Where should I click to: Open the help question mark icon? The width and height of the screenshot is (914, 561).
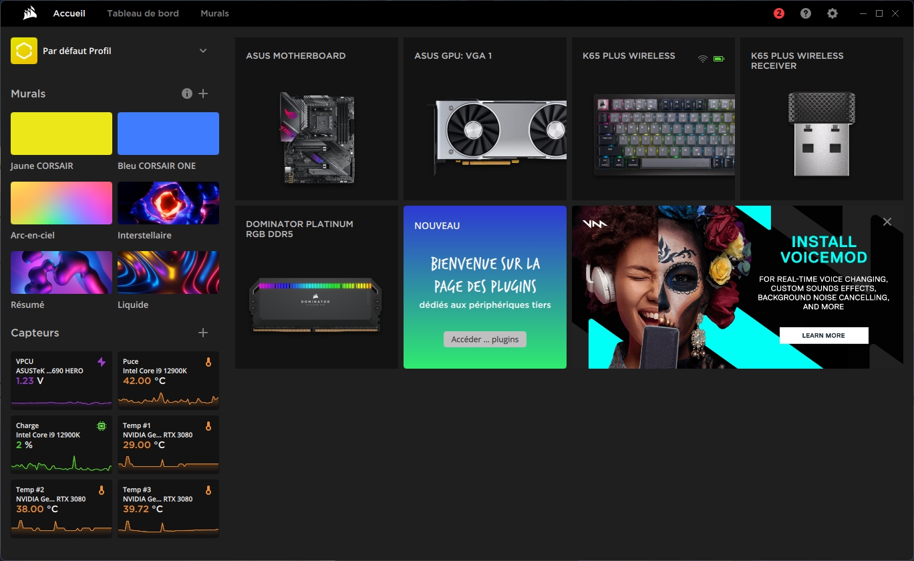[806, 13]
